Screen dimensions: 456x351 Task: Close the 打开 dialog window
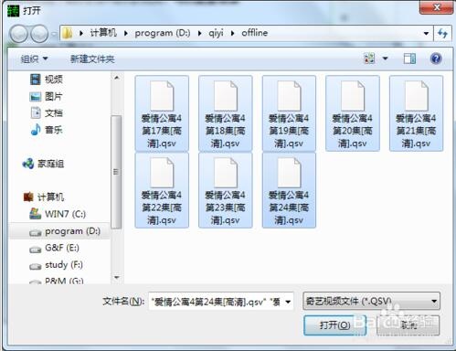(x=437, y=7)
